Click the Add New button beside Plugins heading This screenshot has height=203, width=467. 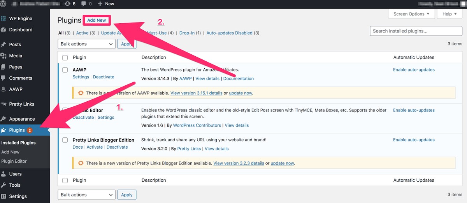tap(97, 20)
